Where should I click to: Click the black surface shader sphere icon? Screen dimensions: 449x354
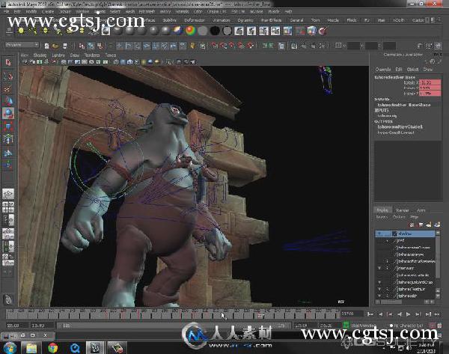coord(215,31)
